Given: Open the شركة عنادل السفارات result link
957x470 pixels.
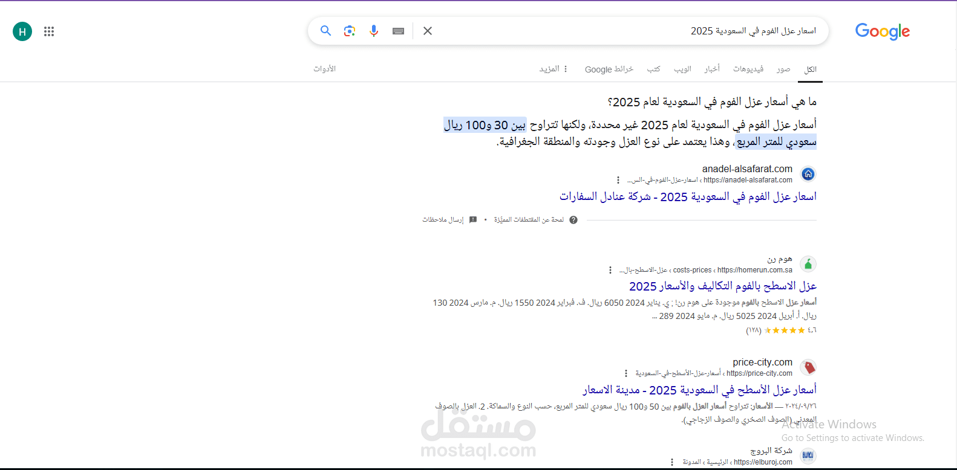Looking at the screenshot, I should pos(688,197).
